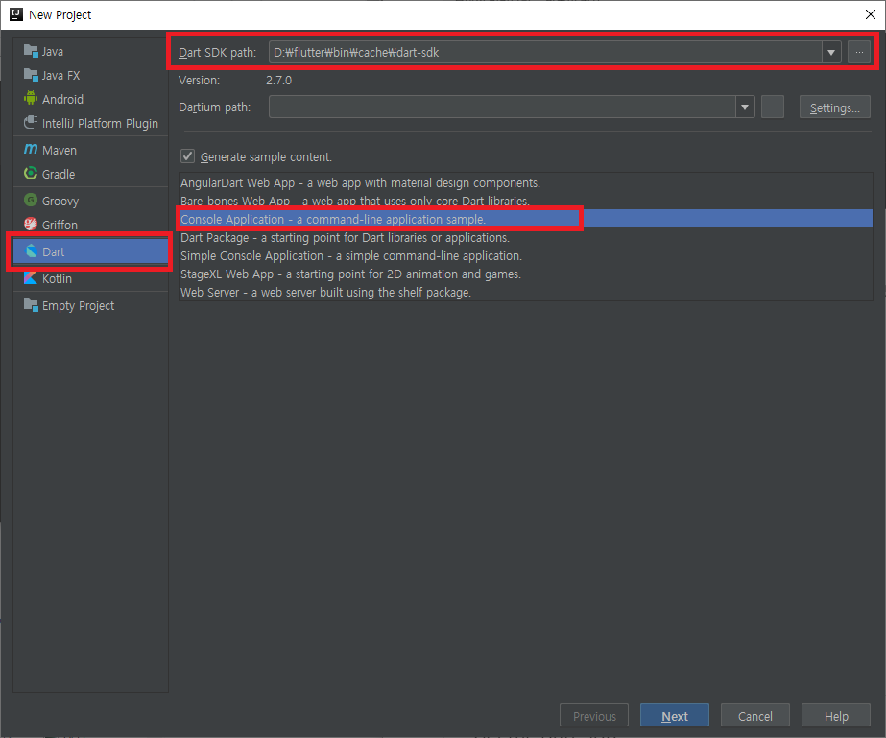This screenshot has width=886, height=738.
Task: Select the Java FX folder icon
Action: [31, 75]
